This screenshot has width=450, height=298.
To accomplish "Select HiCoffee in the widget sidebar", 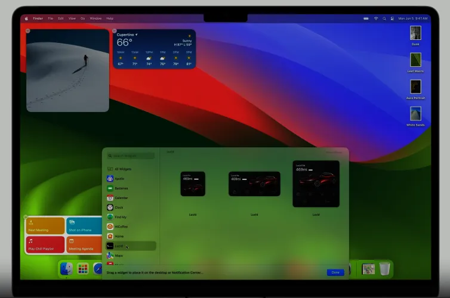I will 121,226.
